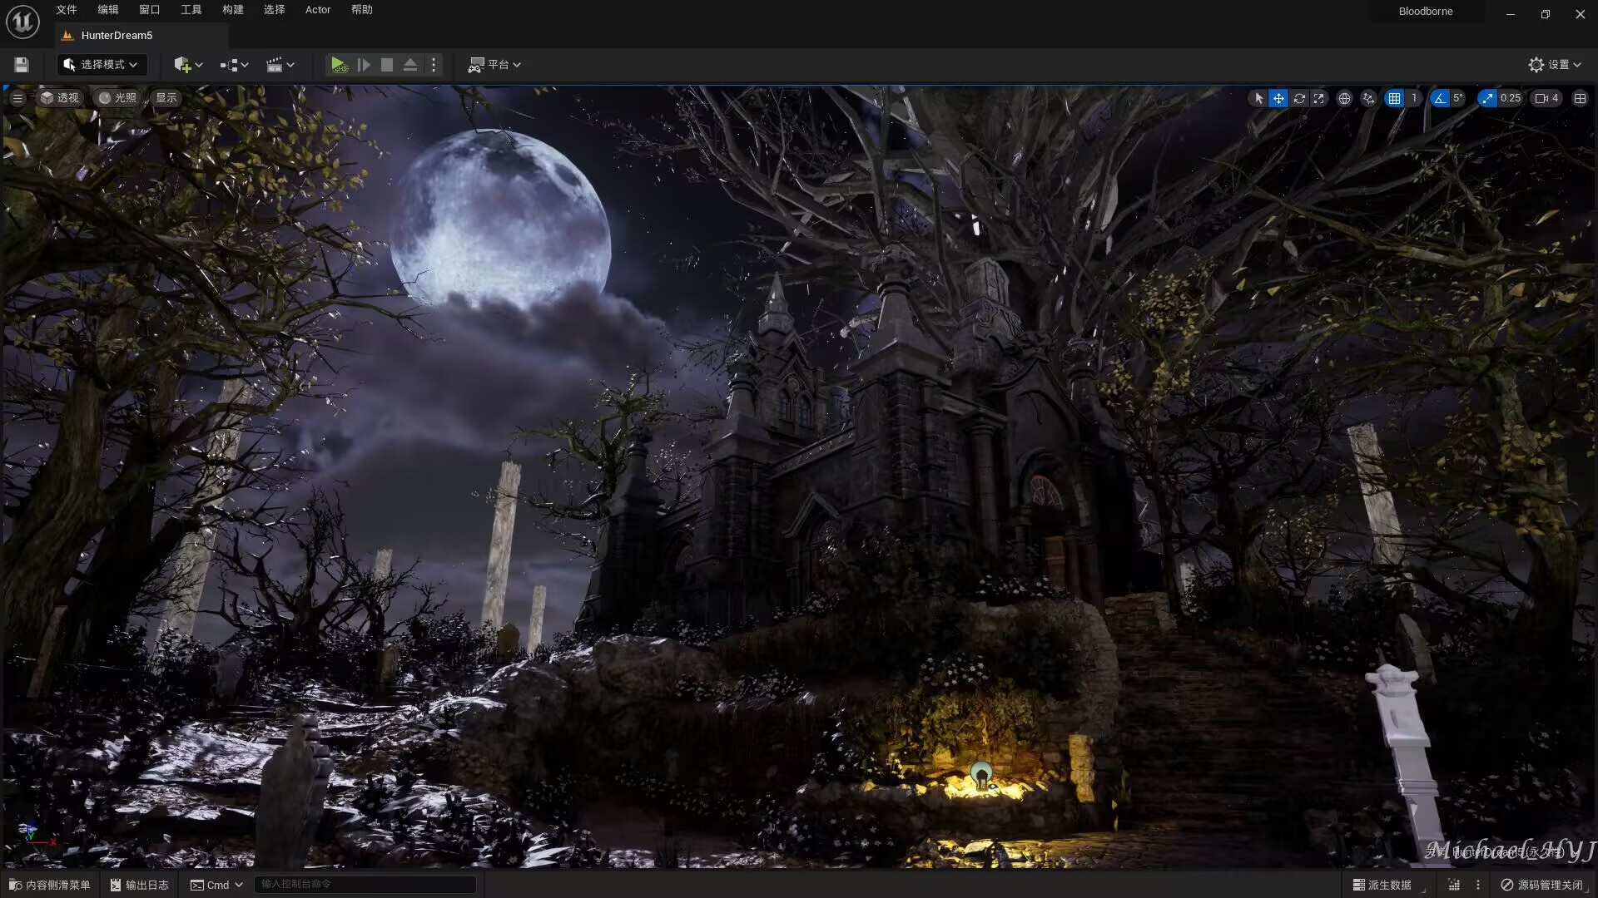This screenshot has width=1598, height=898.
Task: Select the arrow select-objects tool in viewport
Action: click(1258, 98)
